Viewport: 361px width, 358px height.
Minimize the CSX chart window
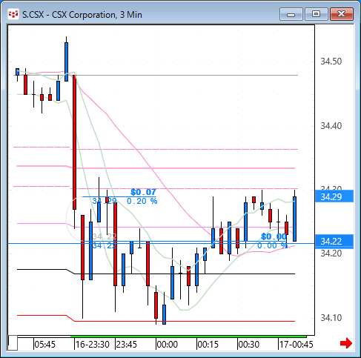click(291, 14)
